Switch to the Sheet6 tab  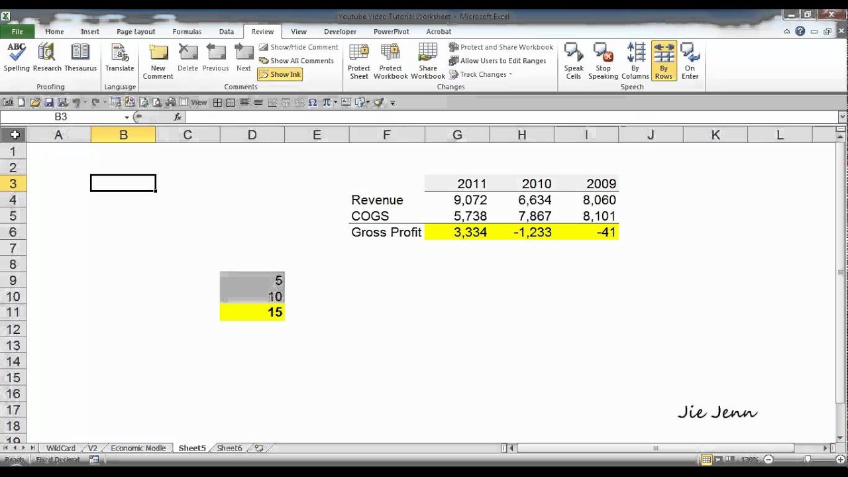(x=230, y=449)
